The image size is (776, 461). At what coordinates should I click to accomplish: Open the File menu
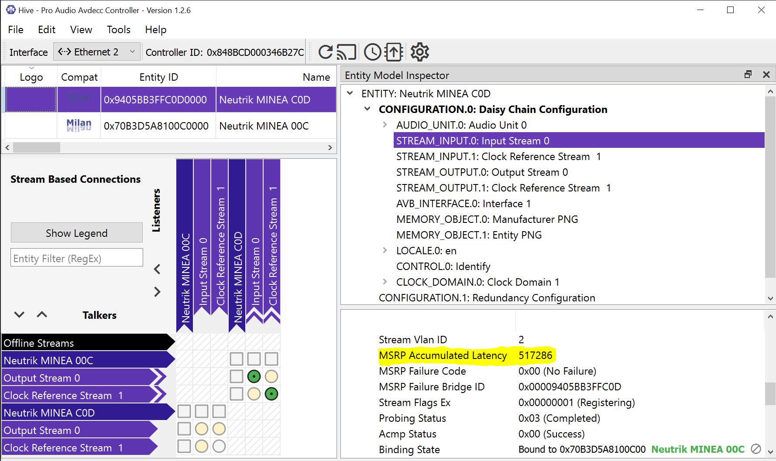(x=16, y=30)
